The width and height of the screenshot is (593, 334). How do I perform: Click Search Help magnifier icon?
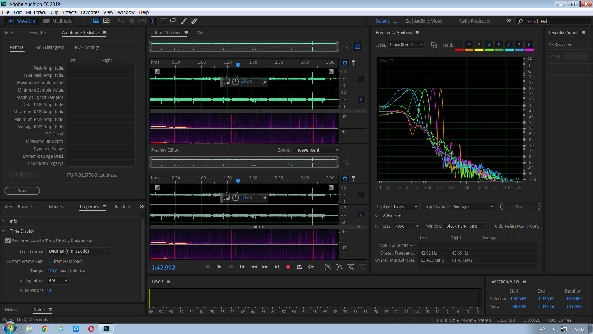[x=520, y=21]
